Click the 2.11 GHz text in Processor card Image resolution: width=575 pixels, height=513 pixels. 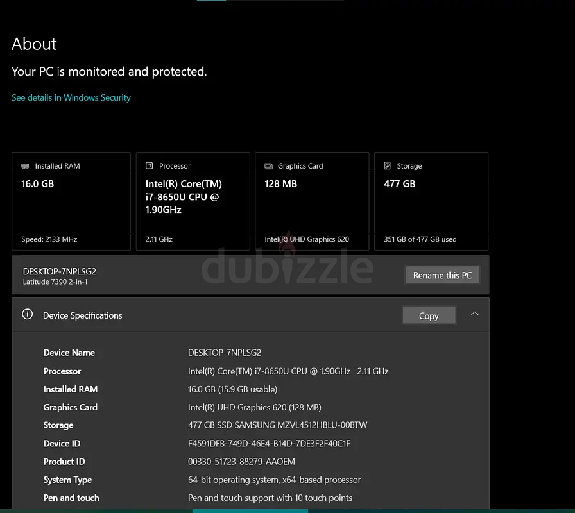159,239
